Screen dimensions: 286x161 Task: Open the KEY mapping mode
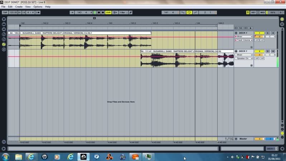tap(253, 12)
